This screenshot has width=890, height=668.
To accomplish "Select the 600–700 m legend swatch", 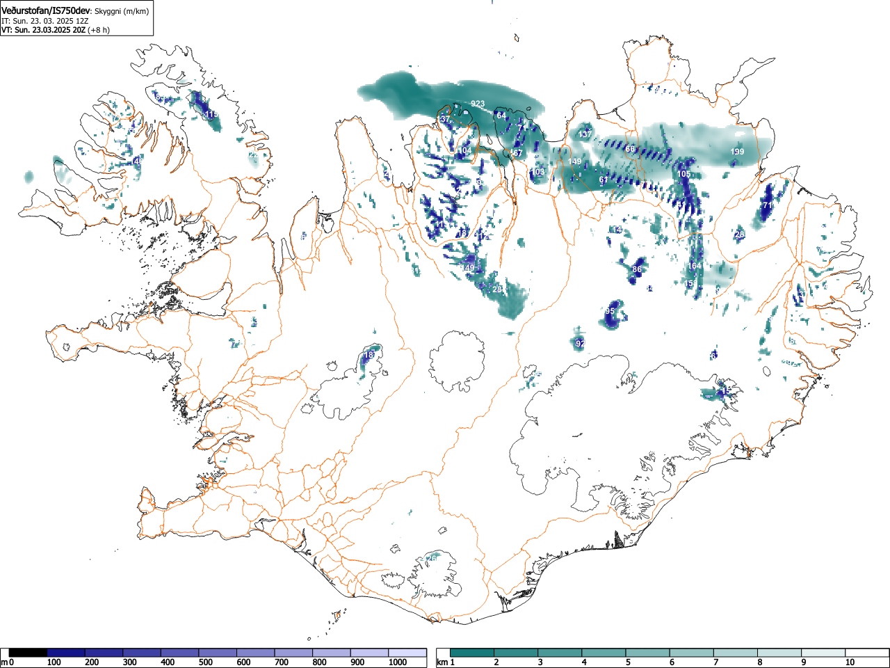I will point(256,653).
